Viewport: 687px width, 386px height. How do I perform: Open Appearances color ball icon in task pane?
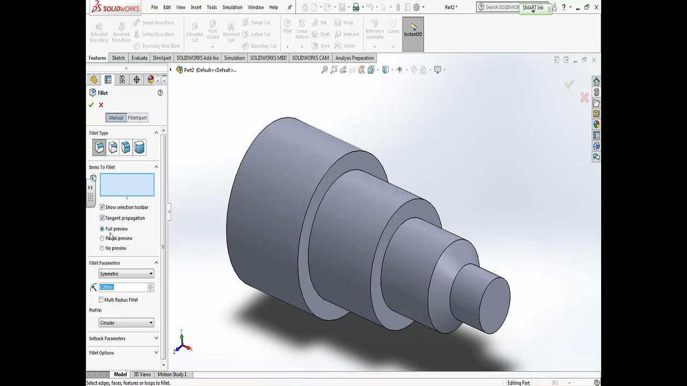pyautogui.click(x=596, y=124)
